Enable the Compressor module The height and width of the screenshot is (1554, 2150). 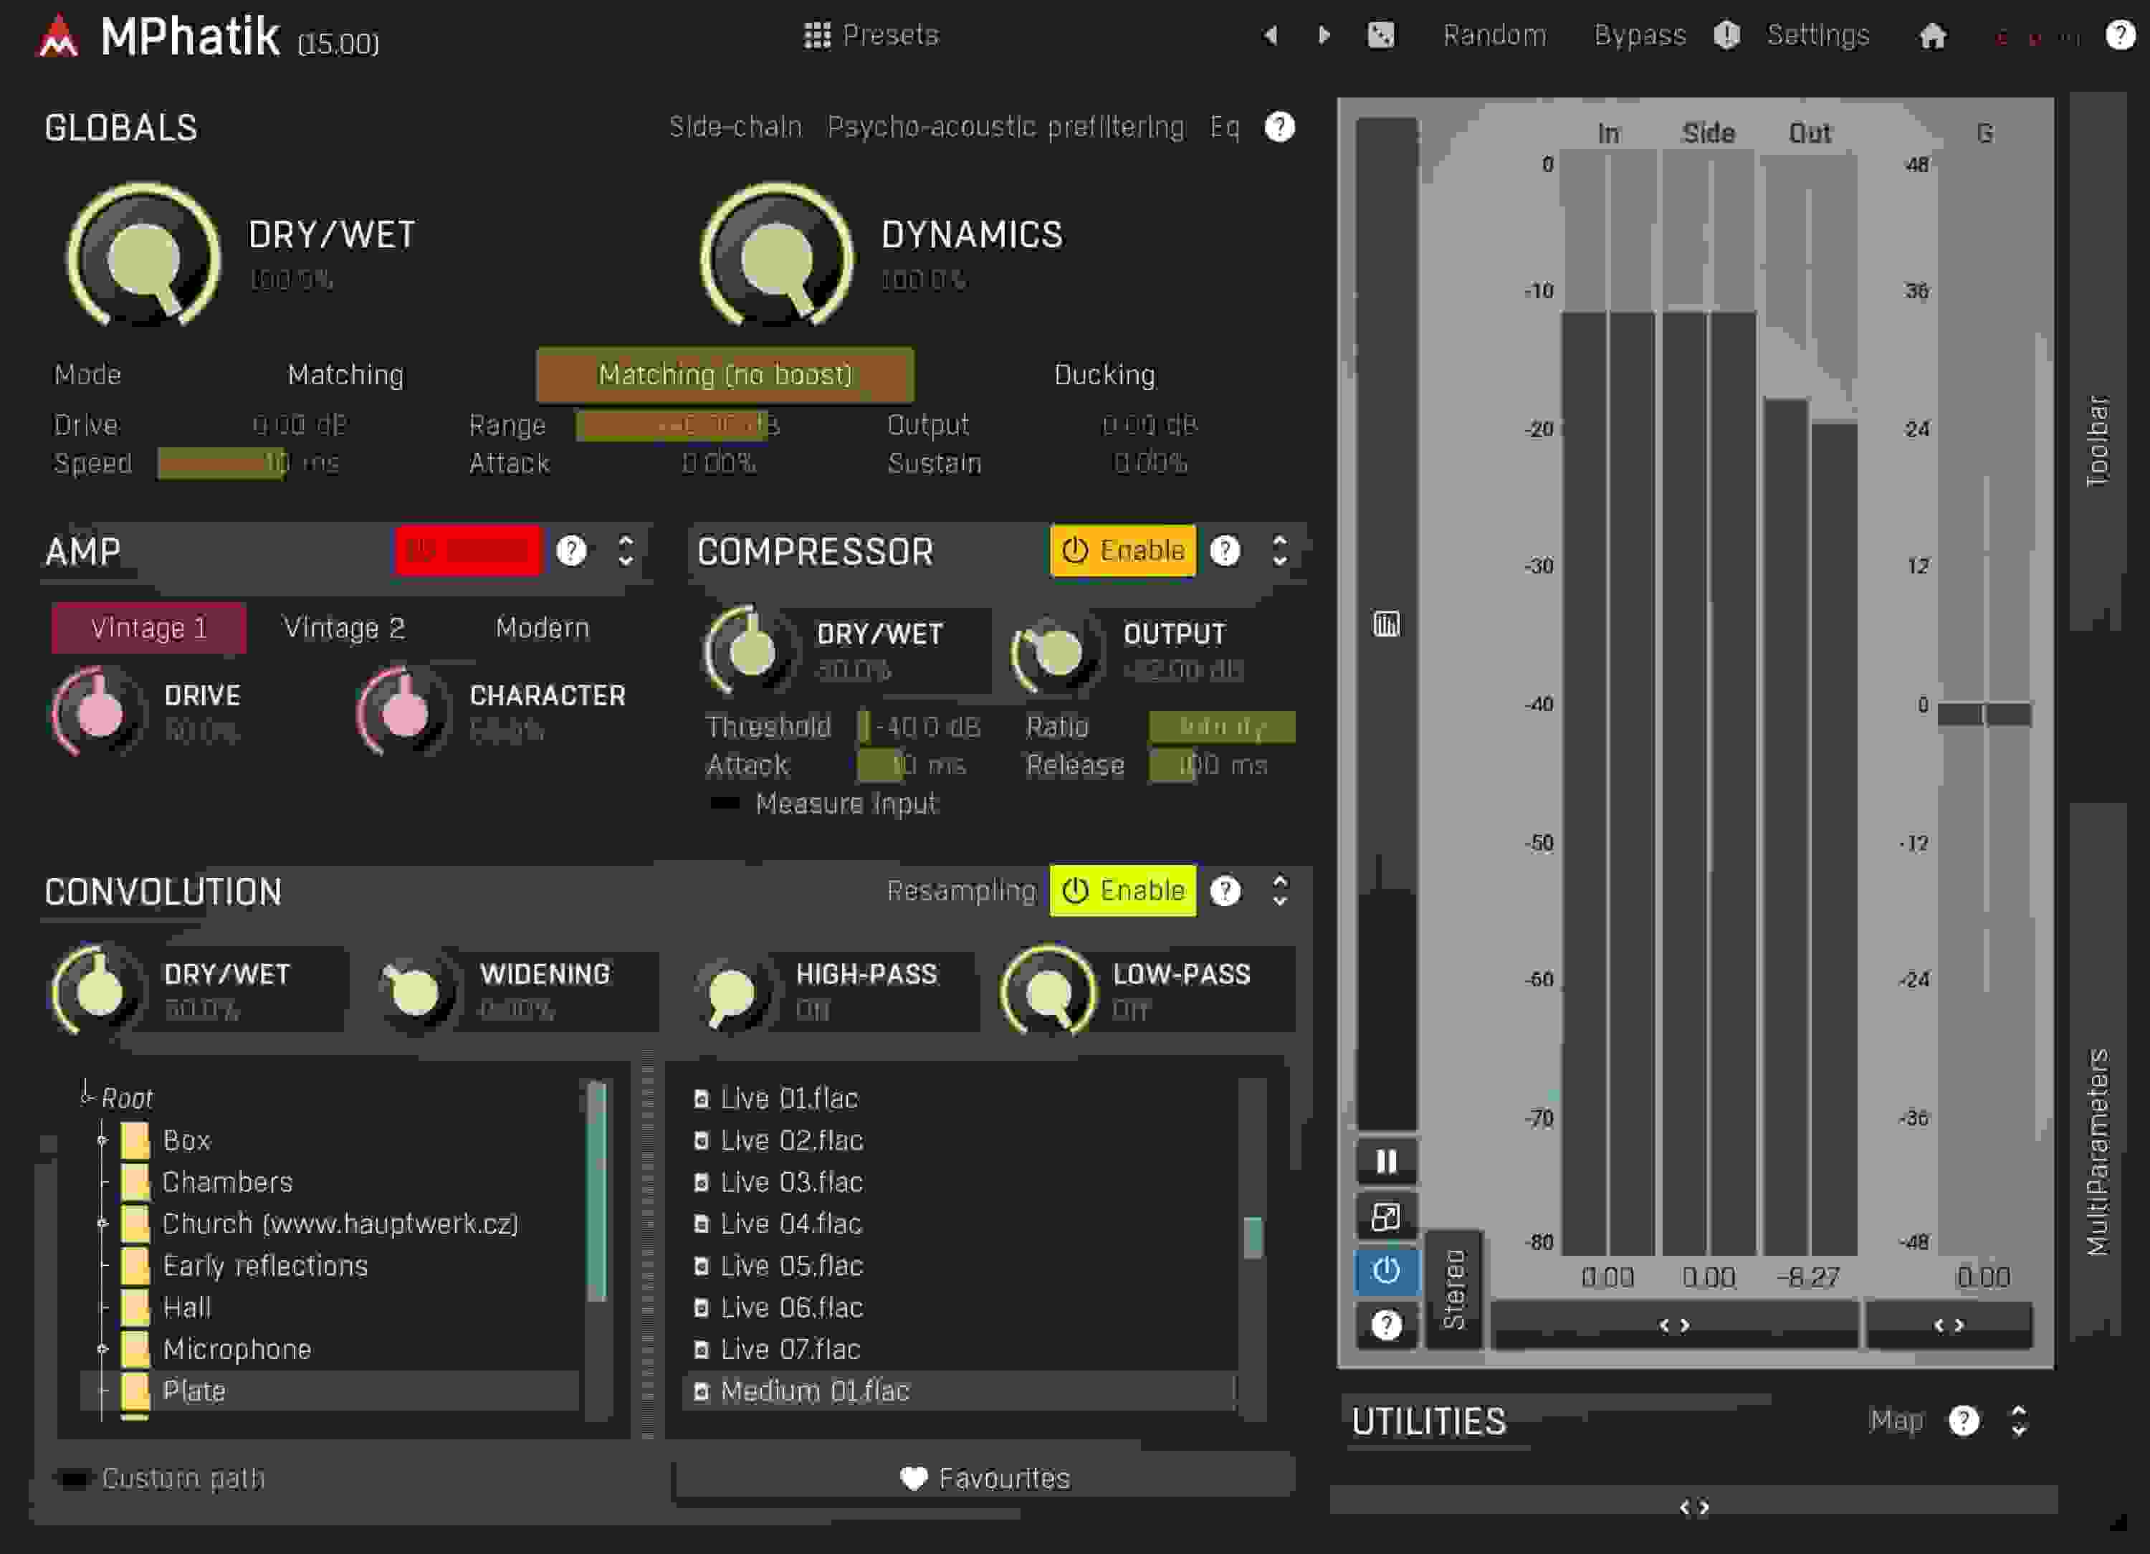tap(1122, 550)
